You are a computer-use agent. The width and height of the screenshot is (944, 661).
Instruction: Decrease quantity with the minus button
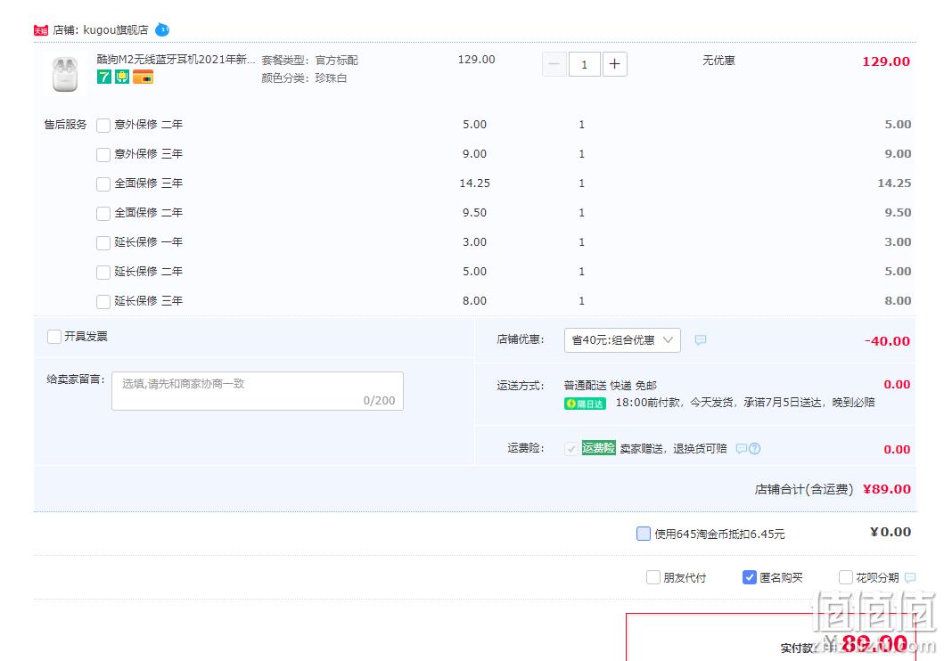[554, 64]
